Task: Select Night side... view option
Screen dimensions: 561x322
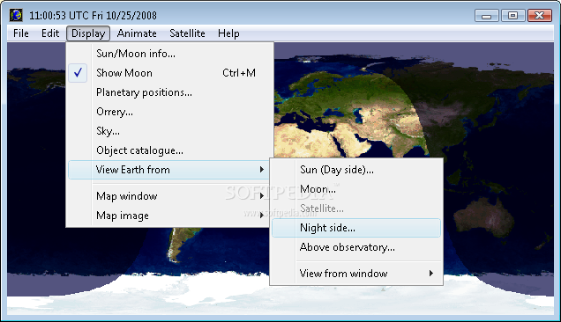Action: tap(356, 228)
